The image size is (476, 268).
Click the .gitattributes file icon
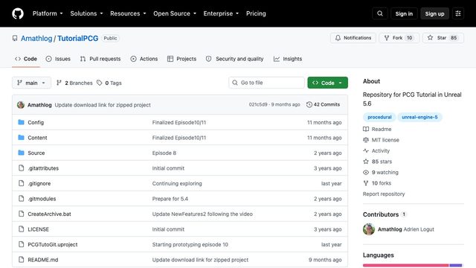click(21, 167)
